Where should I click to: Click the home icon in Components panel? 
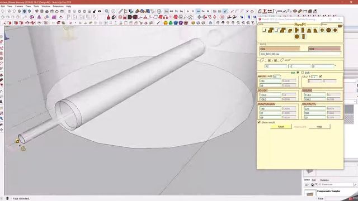point(313,184)
